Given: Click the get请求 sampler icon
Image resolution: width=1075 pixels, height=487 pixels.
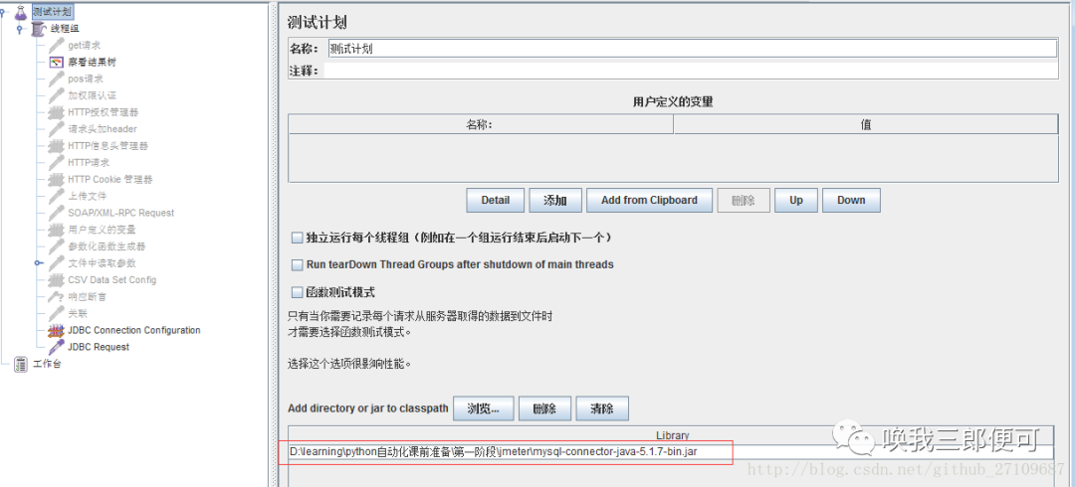Looking at the screenshot, I should [56, 45].
